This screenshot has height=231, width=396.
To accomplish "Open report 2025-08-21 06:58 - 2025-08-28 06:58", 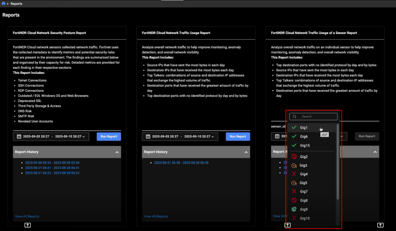I will pyautogui.click(x=181, y=163).
